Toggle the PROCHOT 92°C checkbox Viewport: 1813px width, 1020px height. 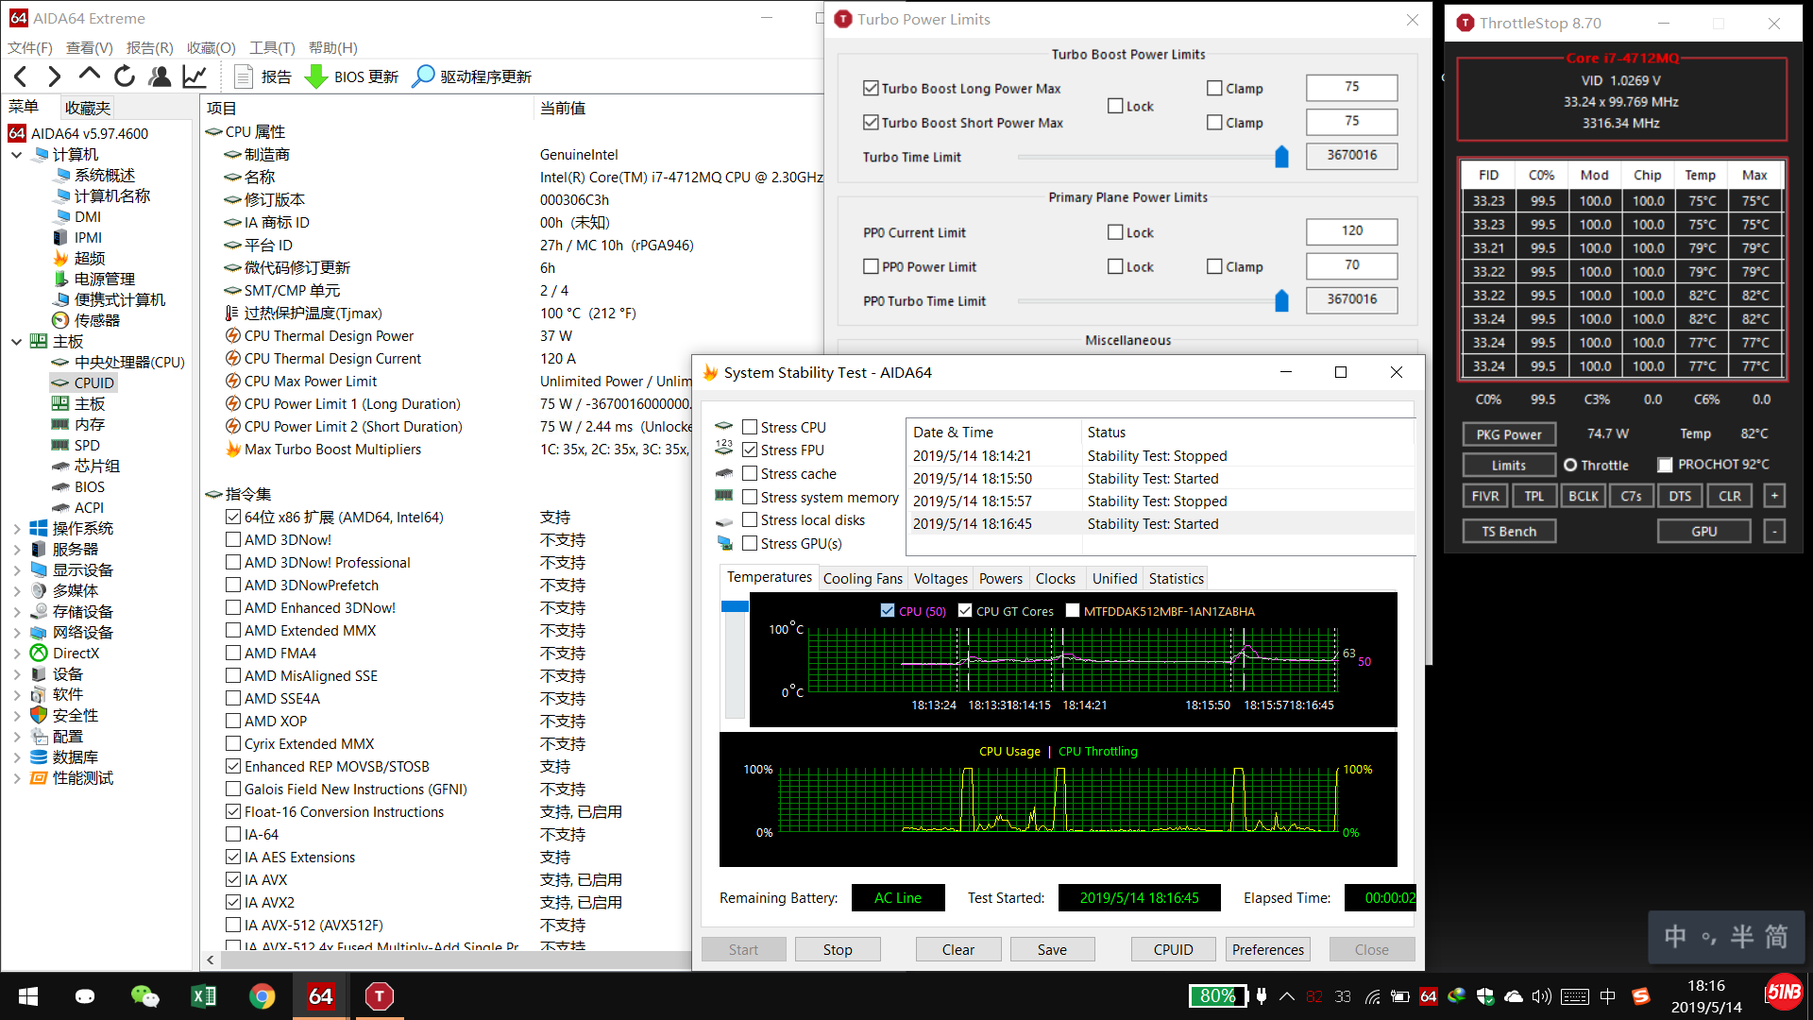(x=1665, y=465)
